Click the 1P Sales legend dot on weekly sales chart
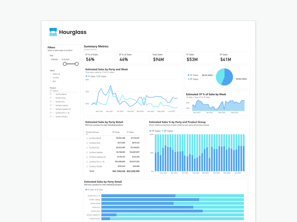The width and height of the screenshot is (297, 222). pos(86,76)
